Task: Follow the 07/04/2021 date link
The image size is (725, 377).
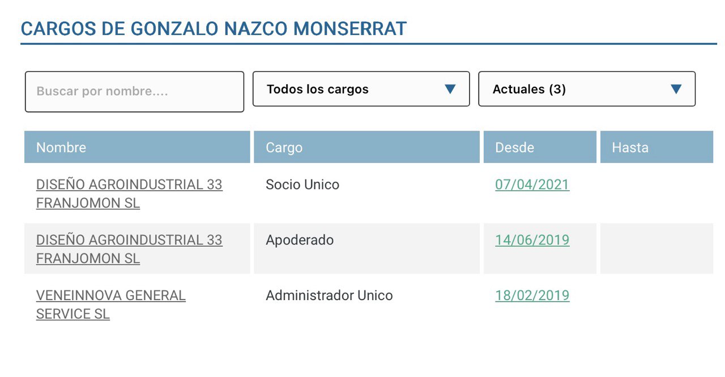Action: click(x=532, y=185)
